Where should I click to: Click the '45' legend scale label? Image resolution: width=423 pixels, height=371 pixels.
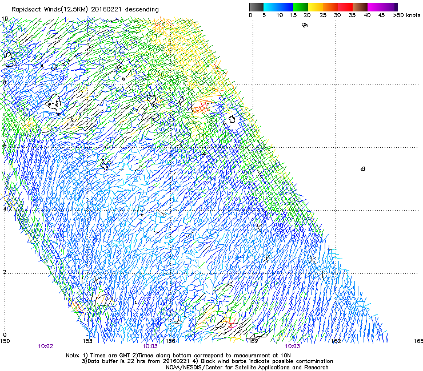tap(381, 15)
